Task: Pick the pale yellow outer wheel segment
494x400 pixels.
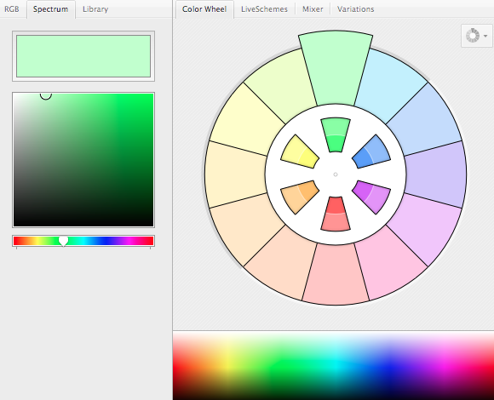Action: tap(246, 121)
